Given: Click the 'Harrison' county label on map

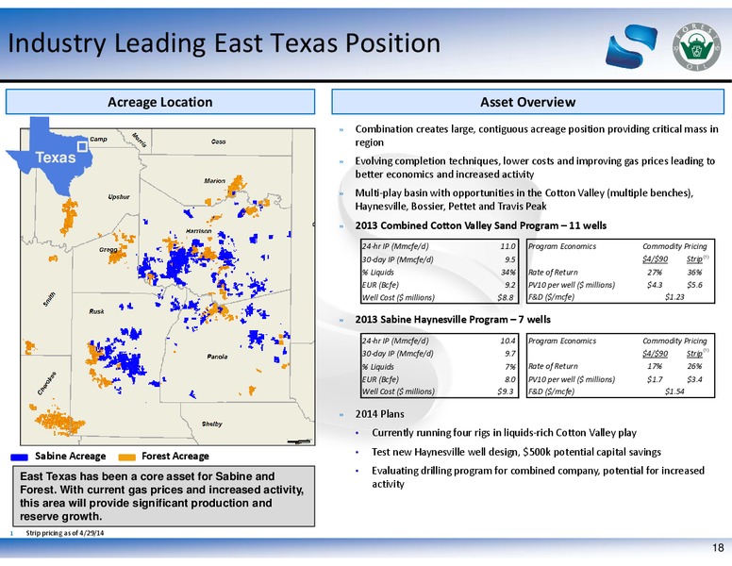Looking at the screenshot, I should [198, 231].
